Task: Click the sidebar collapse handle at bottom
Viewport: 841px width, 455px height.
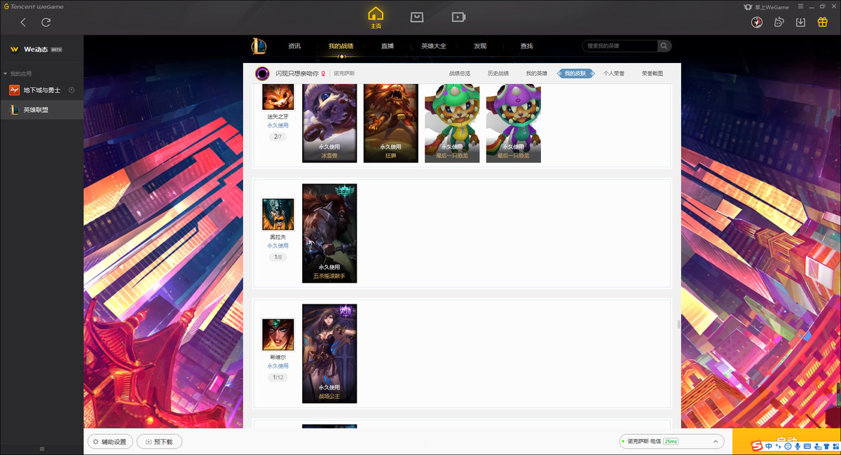Action: tap(41, 449)
